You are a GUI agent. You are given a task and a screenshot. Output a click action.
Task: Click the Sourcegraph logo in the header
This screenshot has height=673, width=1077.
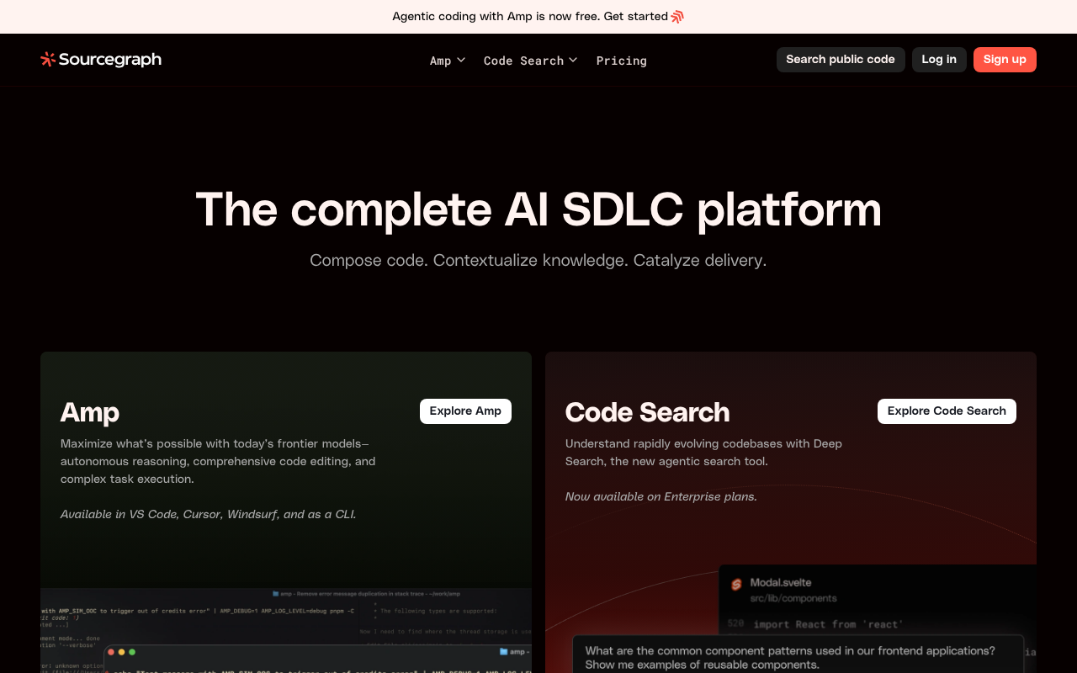101,59
